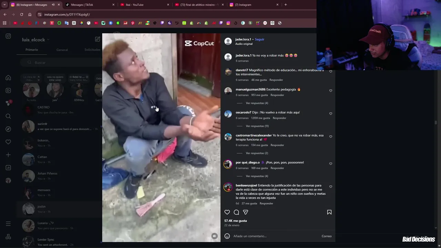Like the post with the heart icon
Image resolution: width=441 pixels, height=248 pixels.
coord(227,212)
